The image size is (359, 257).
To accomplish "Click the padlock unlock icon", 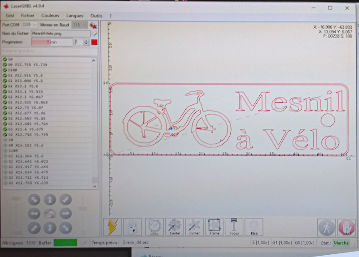I will [132, 227].
